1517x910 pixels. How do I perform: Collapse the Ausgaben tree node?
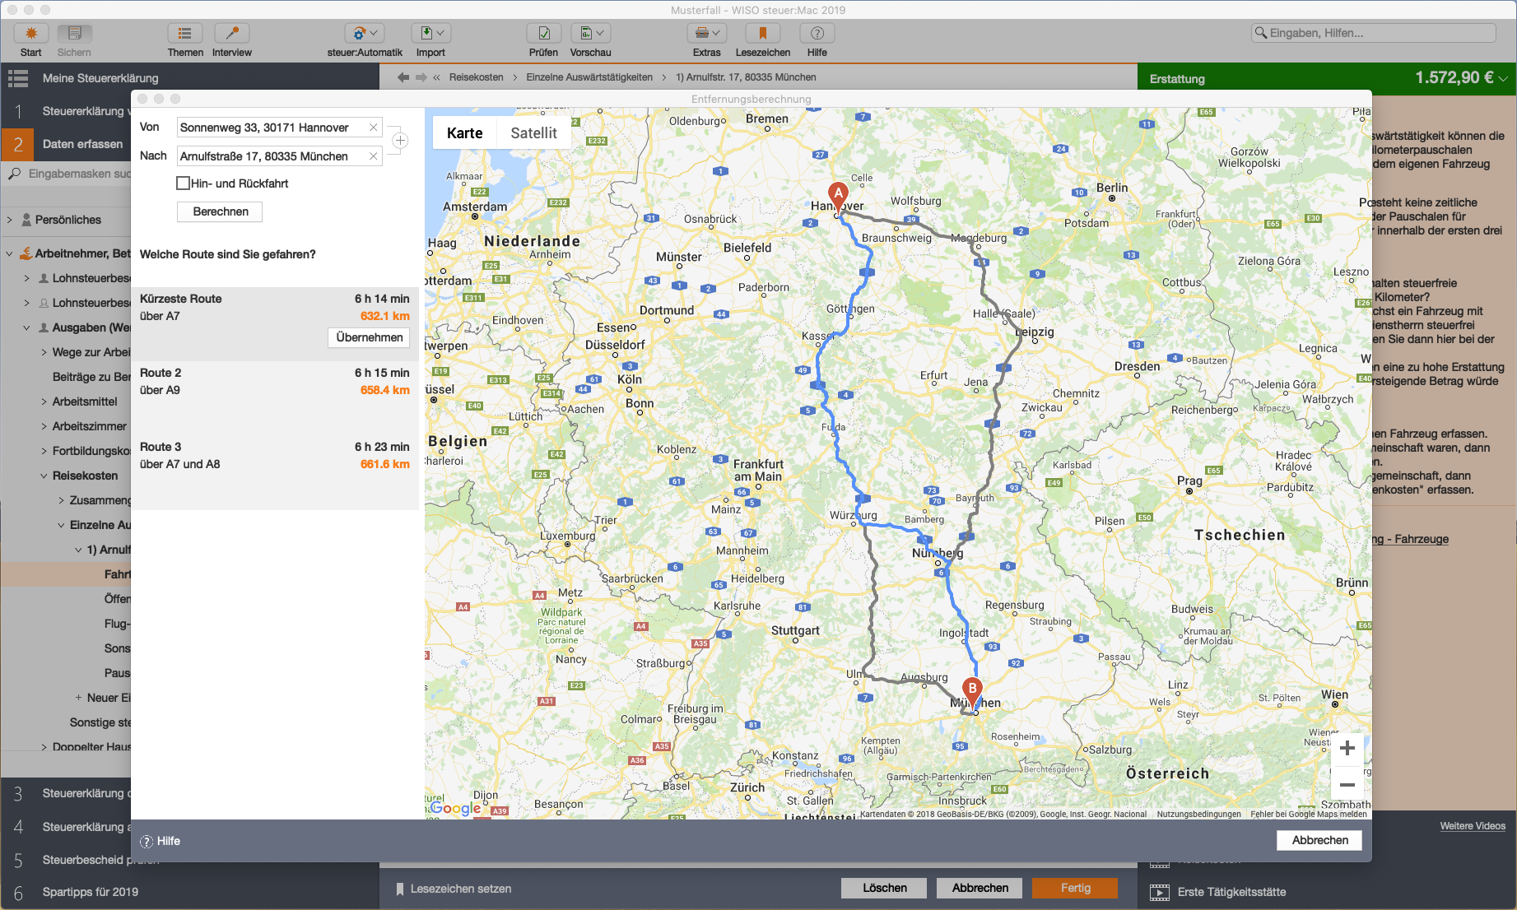coord(26,327)
